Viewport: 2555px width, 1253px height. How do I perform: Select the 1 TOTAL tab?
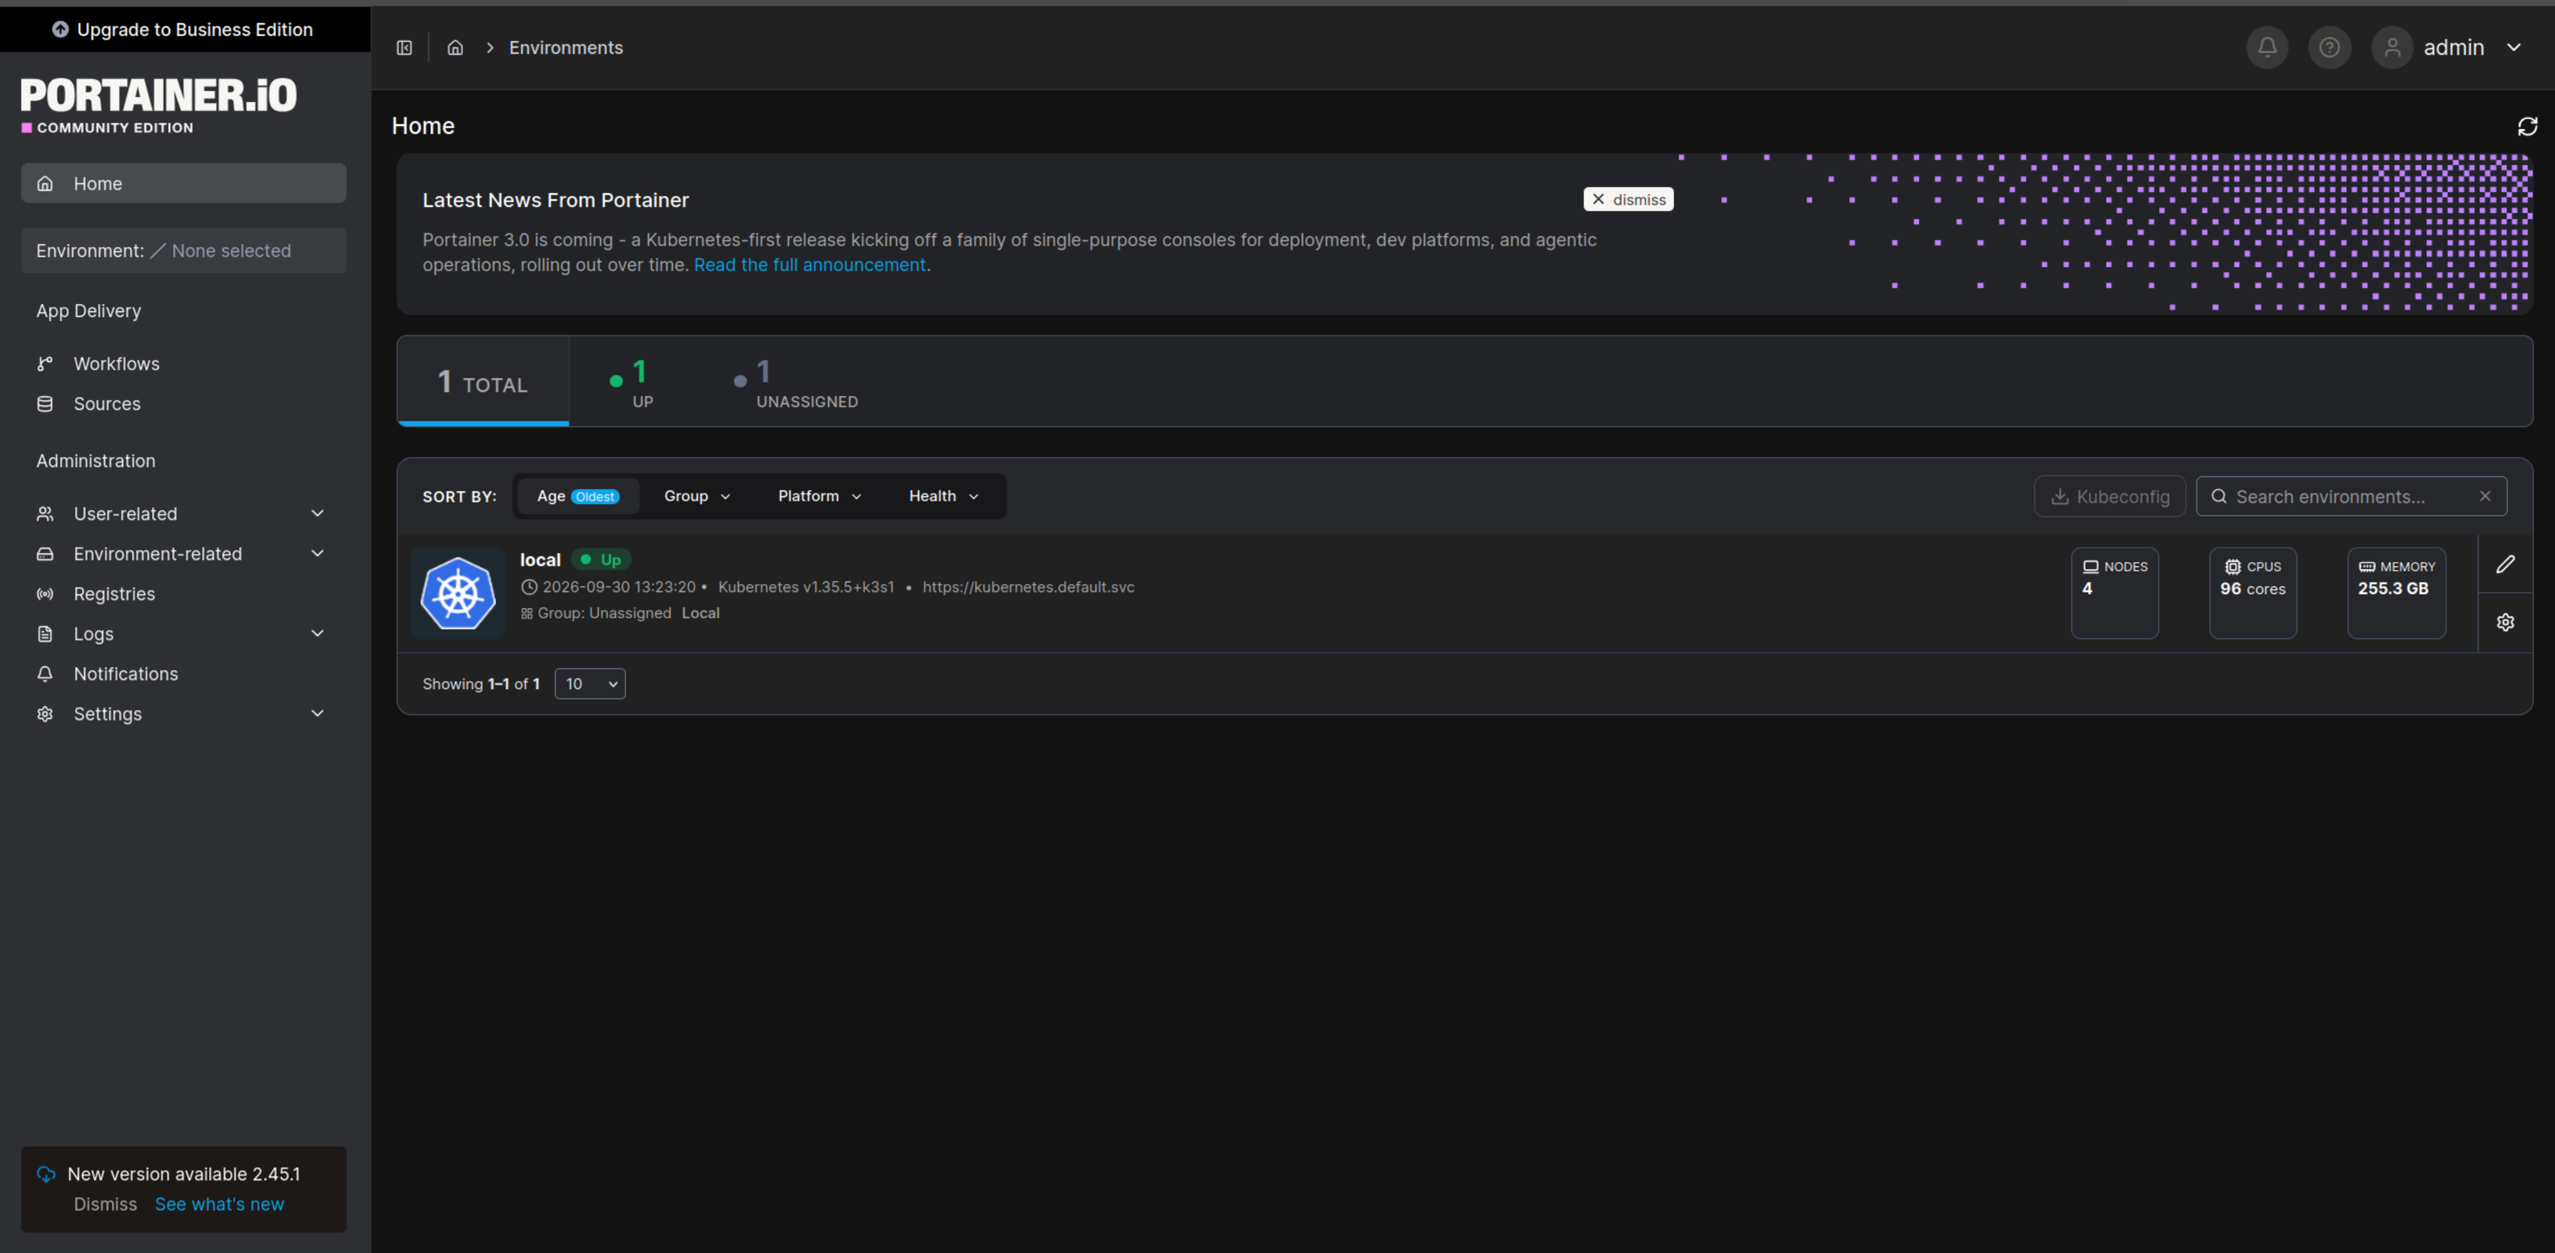(483, 381)
